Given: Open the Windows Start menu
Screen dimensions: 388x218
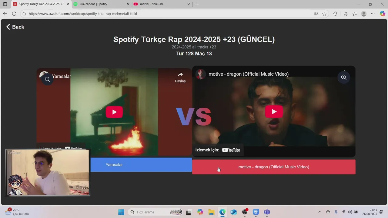Looking at the screenshot, I should [x=121, y=212].
